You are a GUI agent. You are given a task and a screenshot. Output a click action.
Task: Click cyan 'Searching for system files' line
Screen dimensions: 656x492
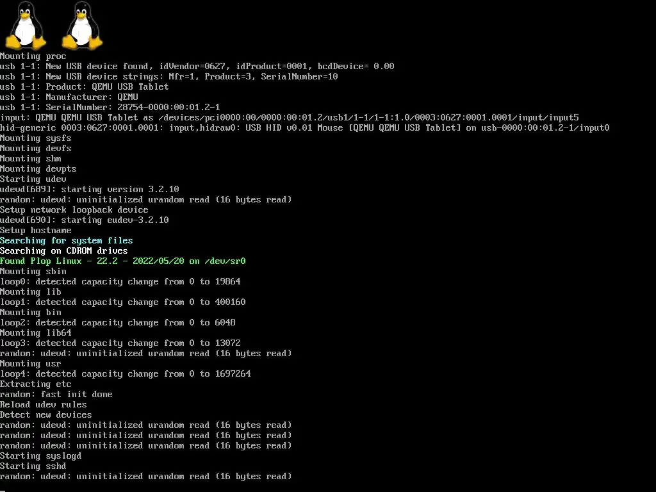pyautogui.click(x=67, y=241)
